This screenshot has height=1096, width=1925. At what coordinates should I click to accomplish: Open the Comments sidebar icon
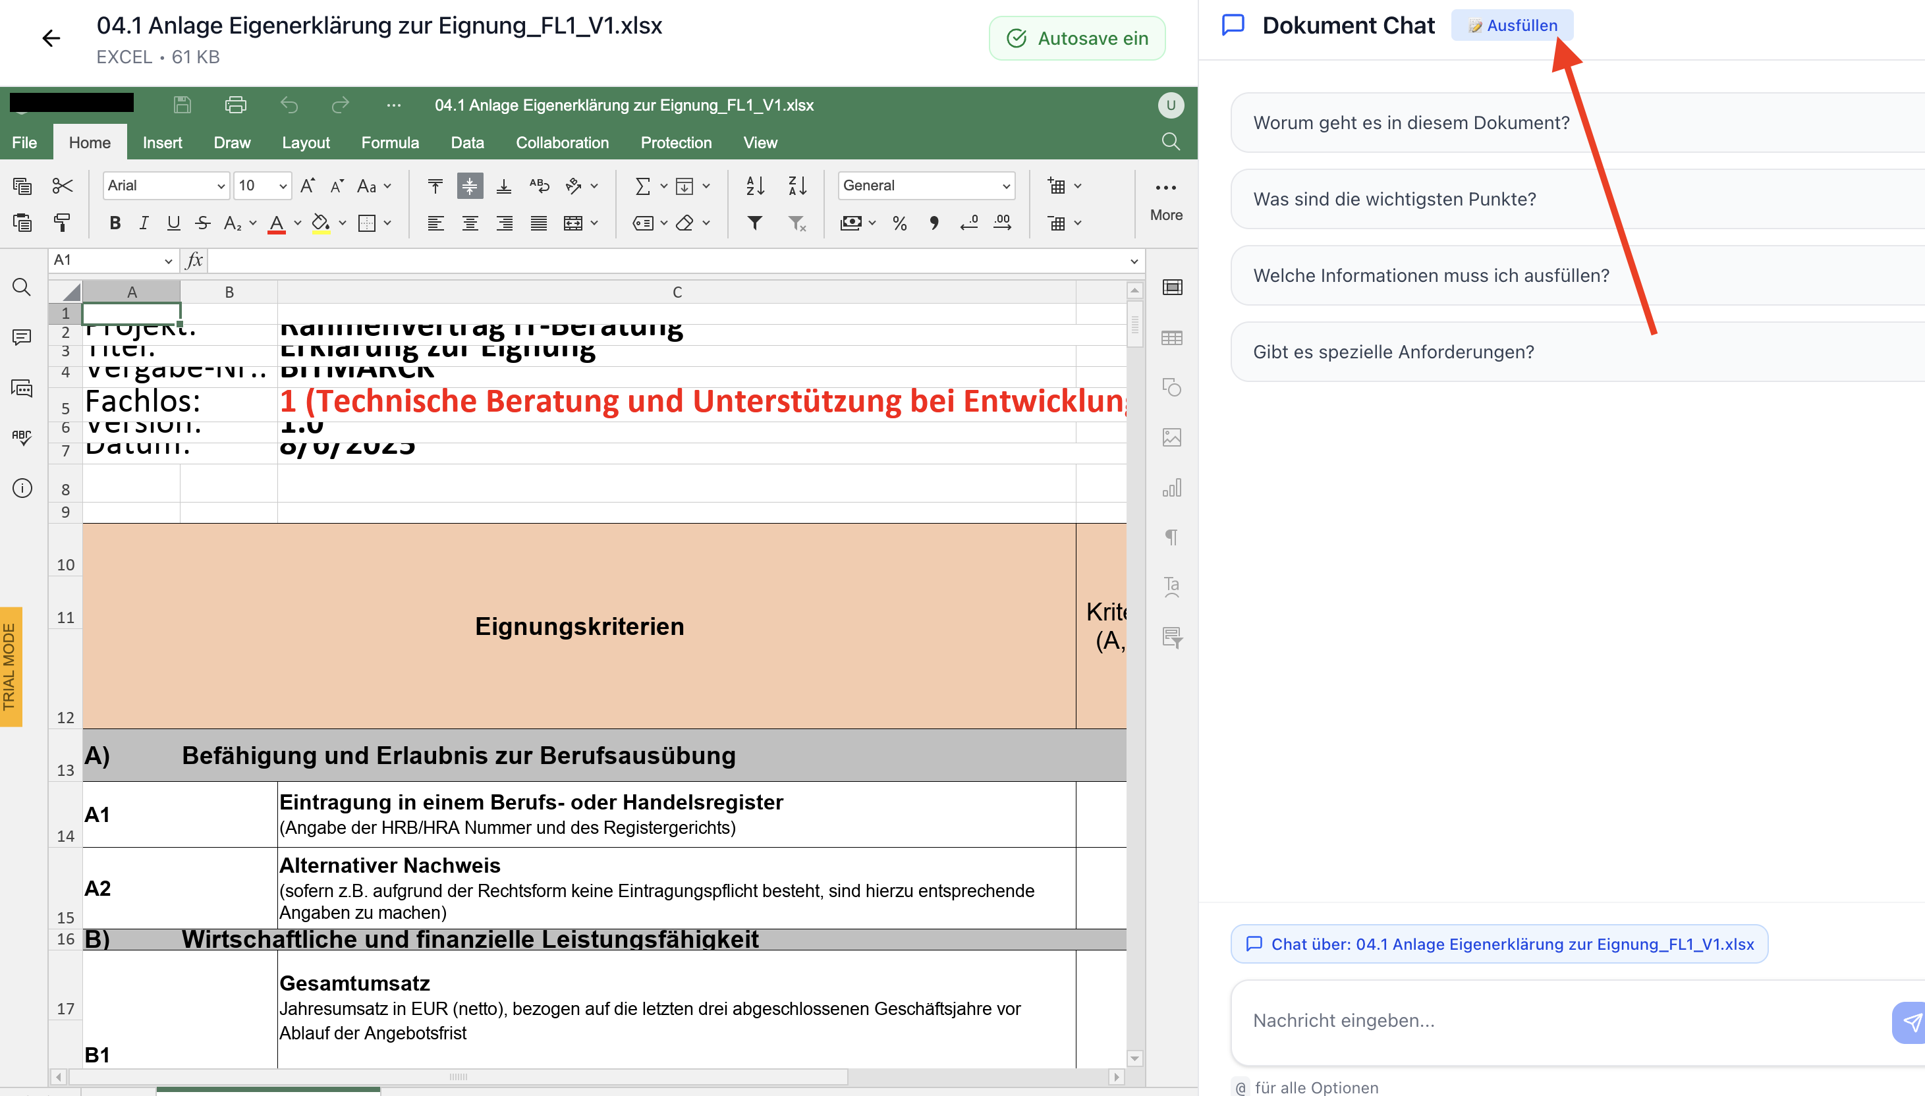[22, 337]
